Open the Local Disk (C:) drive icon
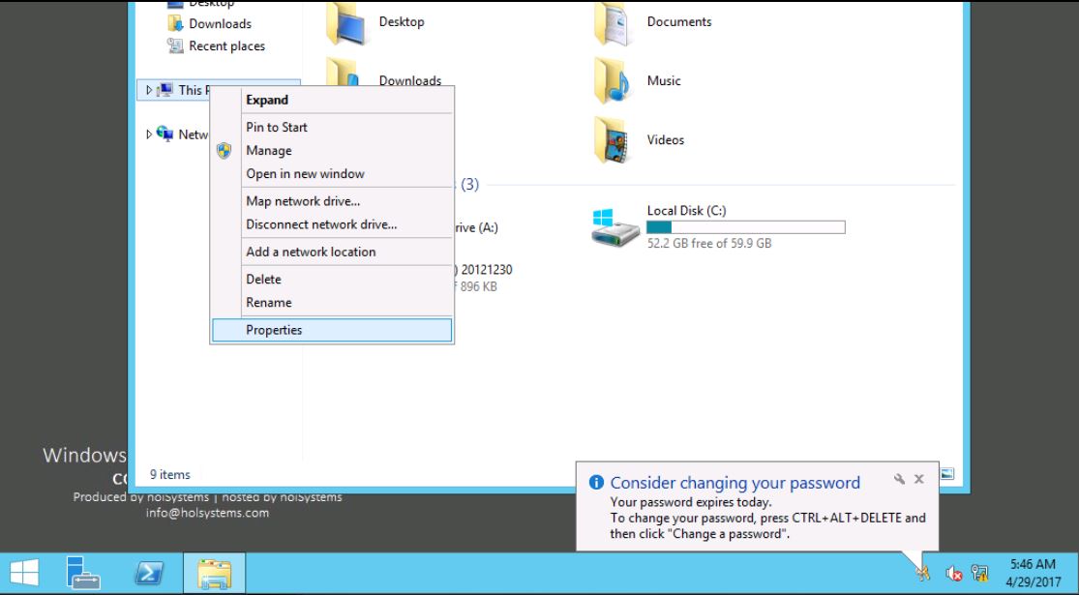1079x595 pixels. coord(614,227)
